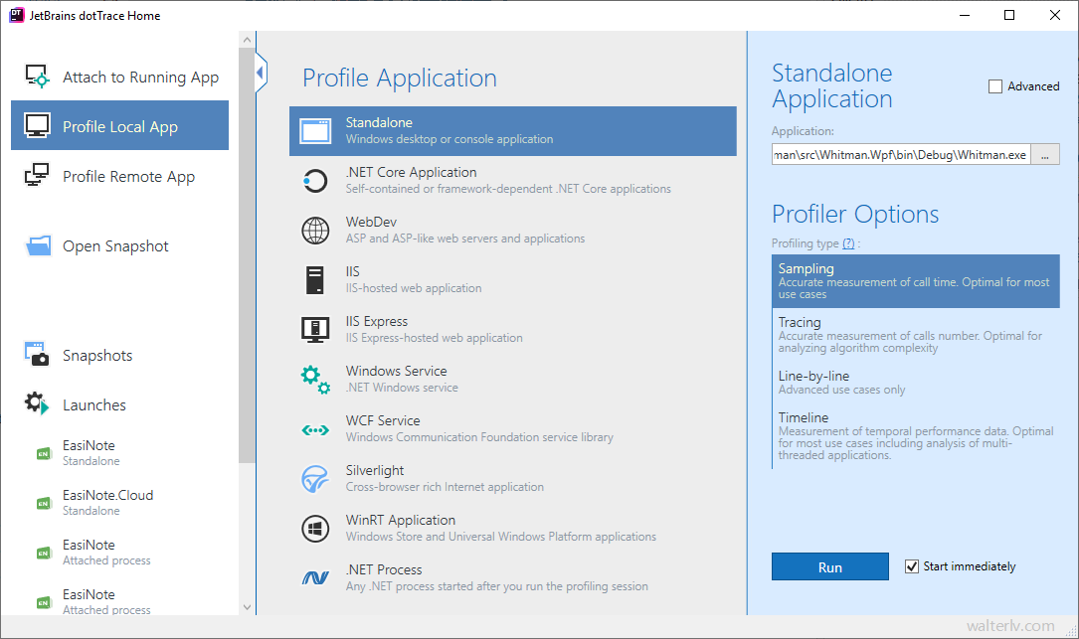Click the Windows Service gears icon
The width and height of the screenshot is (1079, 639).
click(x=315, y=380)
